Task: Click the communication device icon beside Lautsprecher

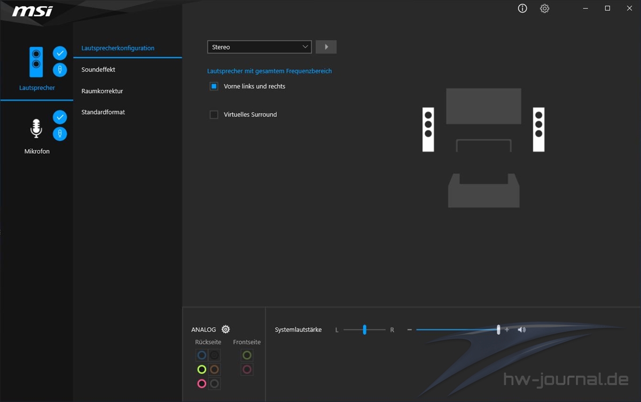Action: (60, 70)
